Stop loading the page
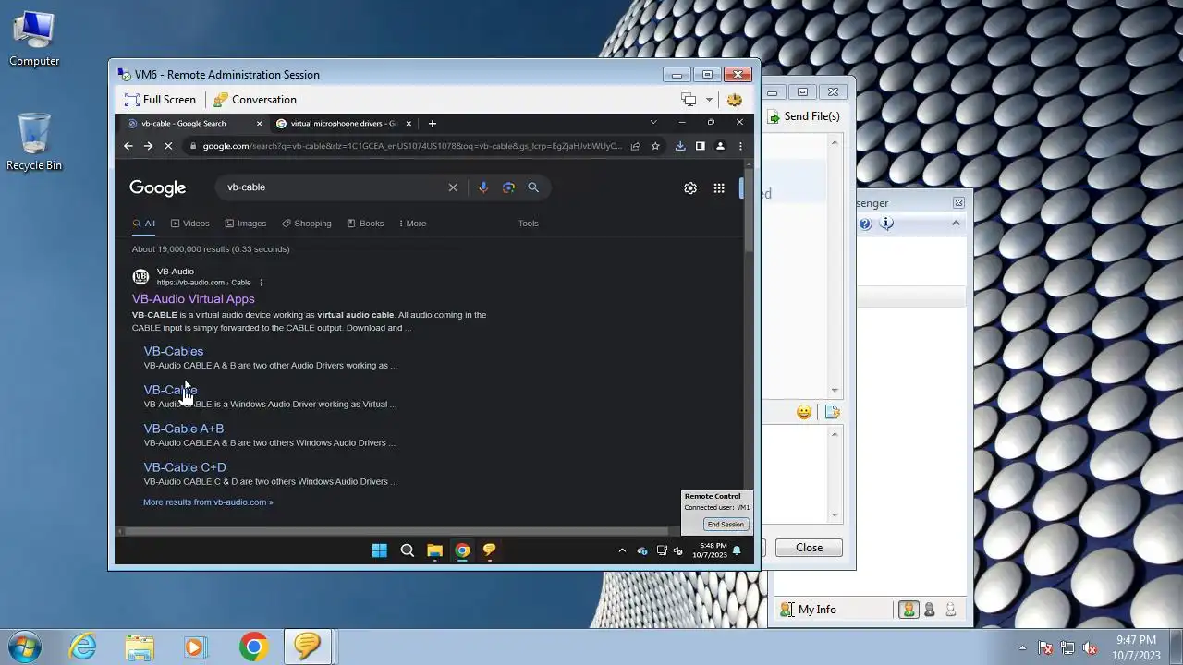 pos(168,146)
